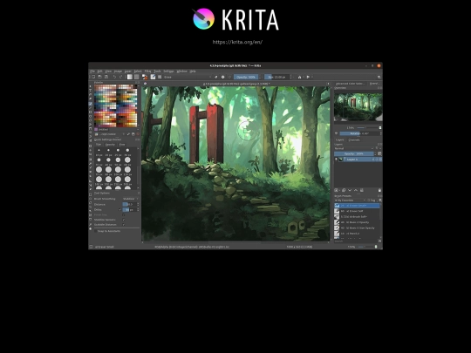Adjust the toolbar Opacity slider
The width and height of the screenshot is (471, 353).
(246, 78)
